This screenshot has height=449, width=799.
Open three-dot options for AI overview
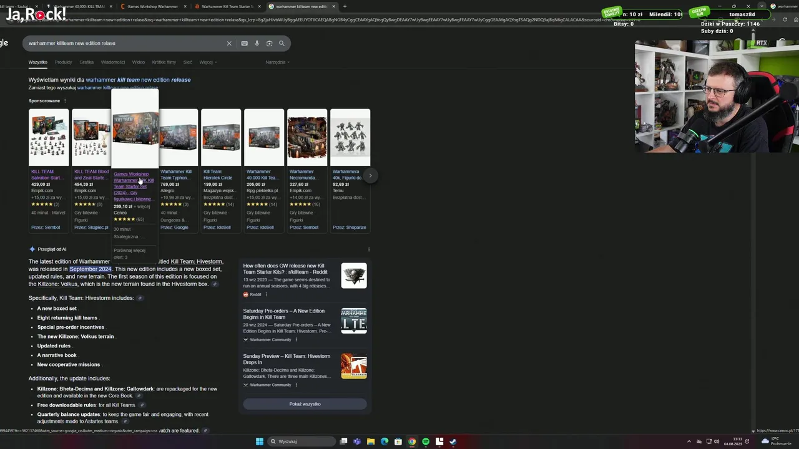[x=369, y=249]
